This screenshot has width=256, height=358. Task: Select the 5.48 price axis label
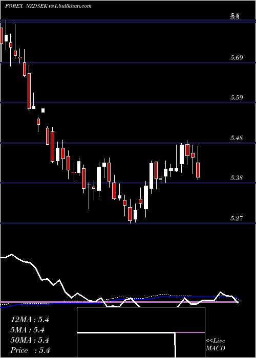pyautogui.click(x=237, y=138)
